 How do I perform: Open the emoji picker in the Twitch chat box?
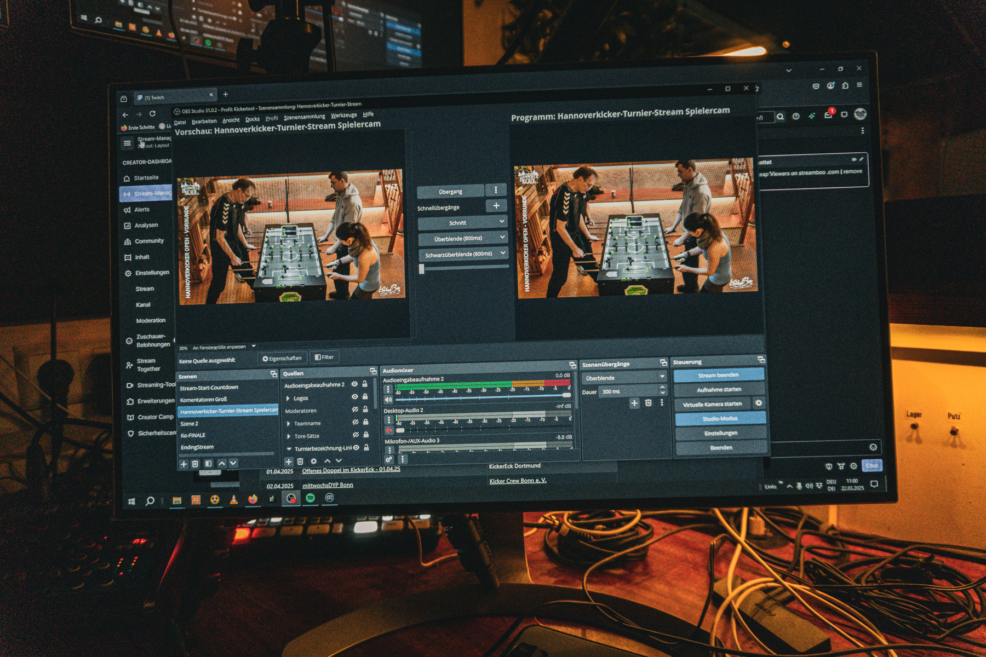coord(873,447)
